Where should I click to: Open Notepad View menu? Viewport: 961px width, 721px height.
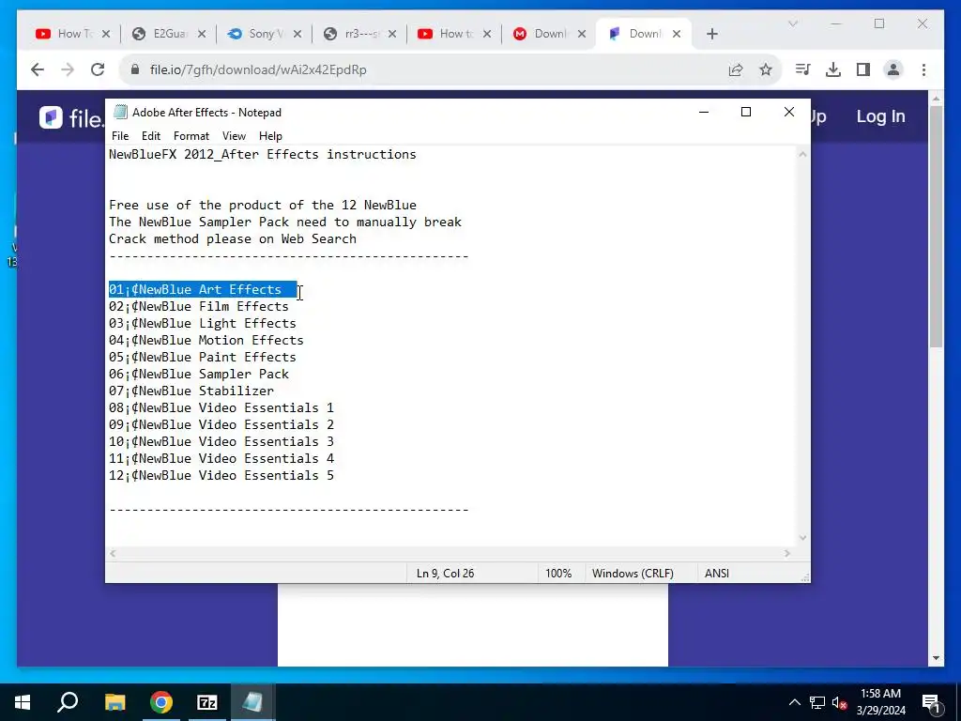click(234, 136)
